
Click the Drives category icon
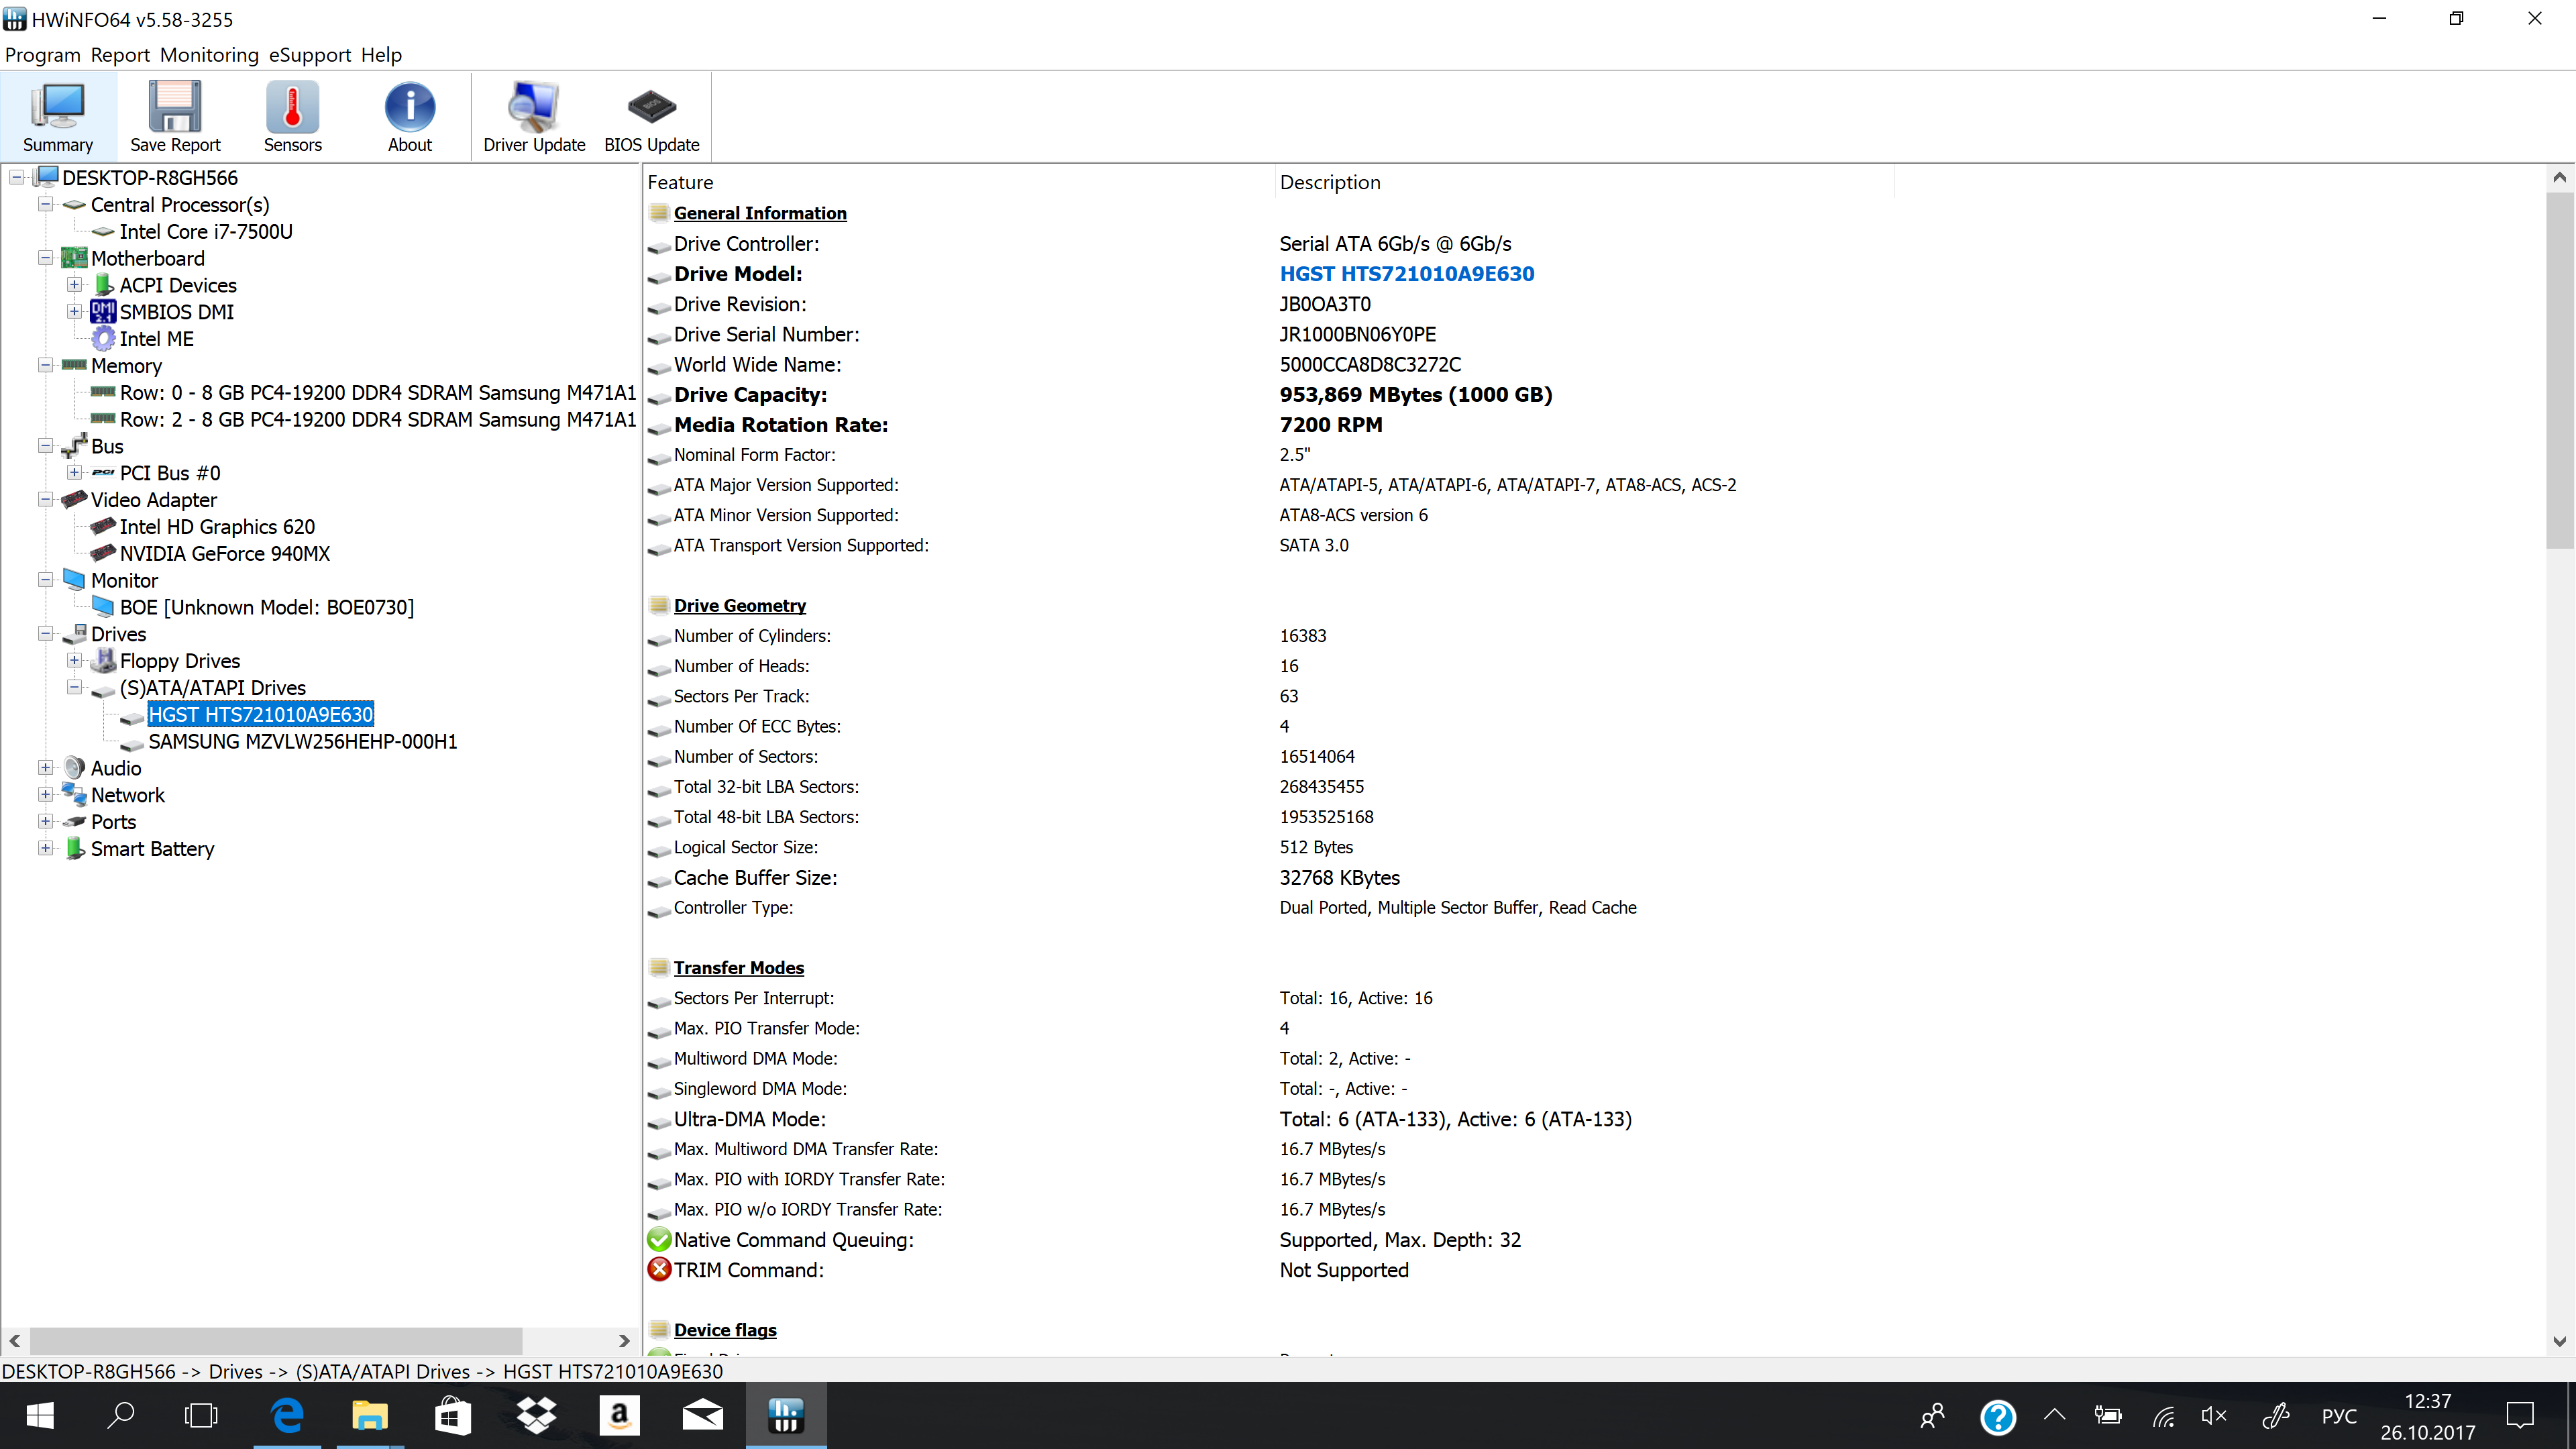pyautogui.click(x=74, y=633)
